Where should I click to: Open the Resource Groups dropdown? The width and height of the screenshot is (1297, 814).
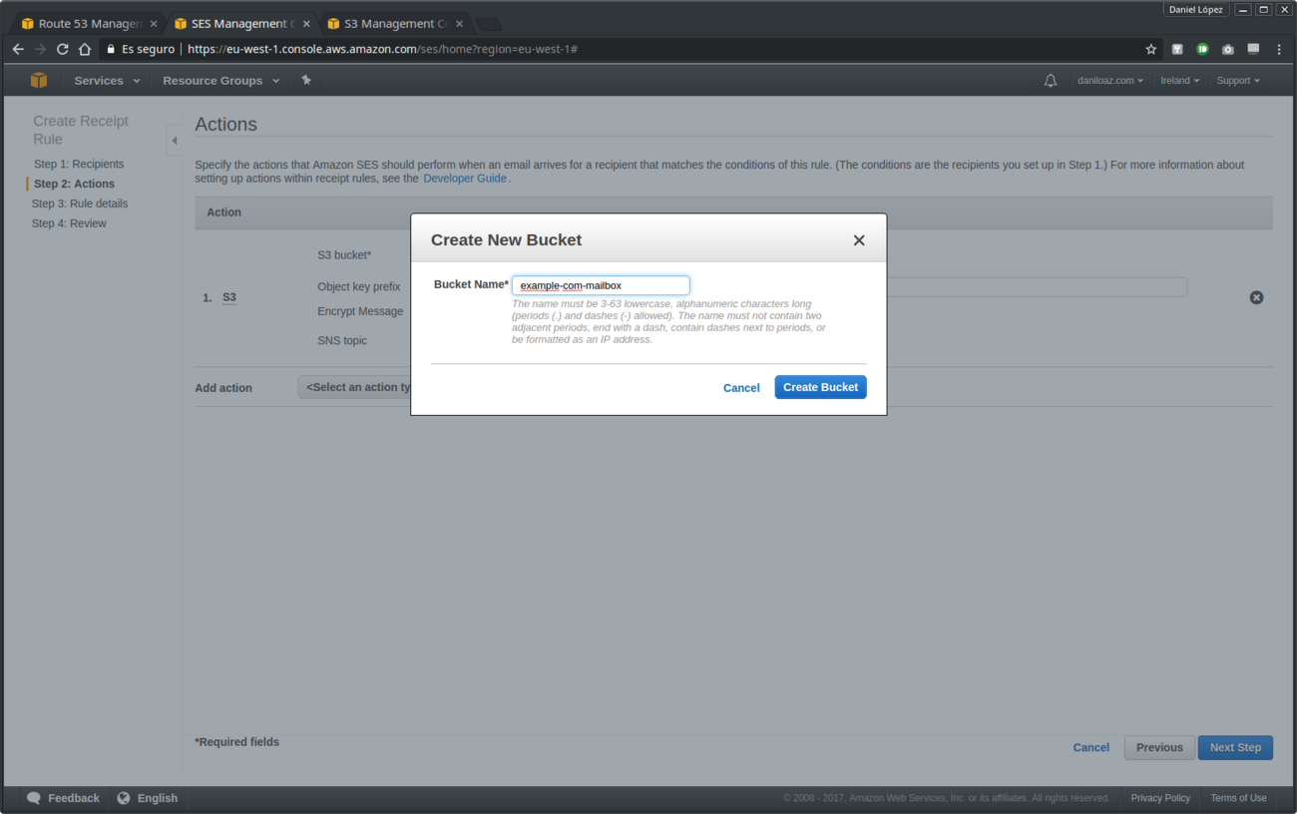(x=219, y=81)
